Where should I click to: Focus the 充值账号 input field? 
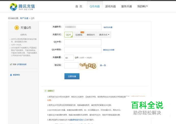click(83, 27)
